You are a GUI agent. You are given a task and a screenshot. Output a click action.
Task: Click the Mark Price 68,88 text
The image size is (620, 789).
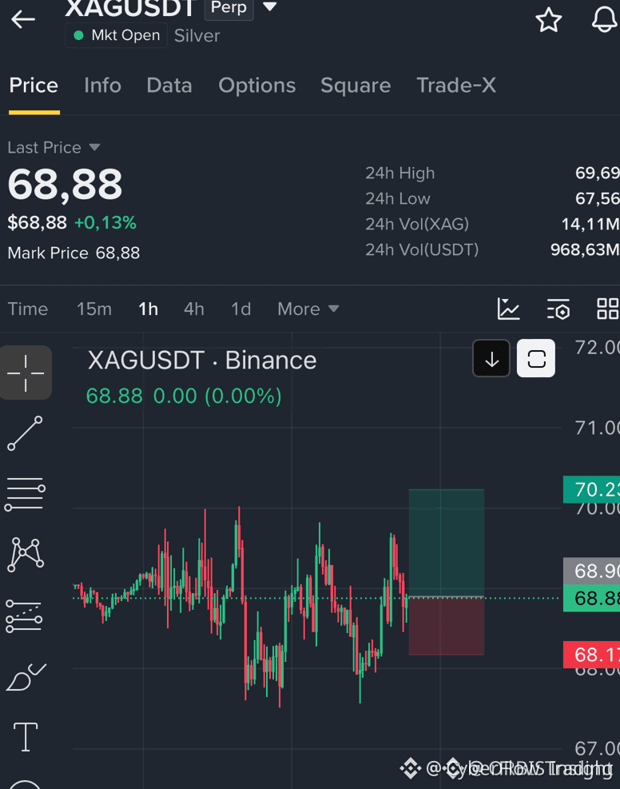pos(74,253)
